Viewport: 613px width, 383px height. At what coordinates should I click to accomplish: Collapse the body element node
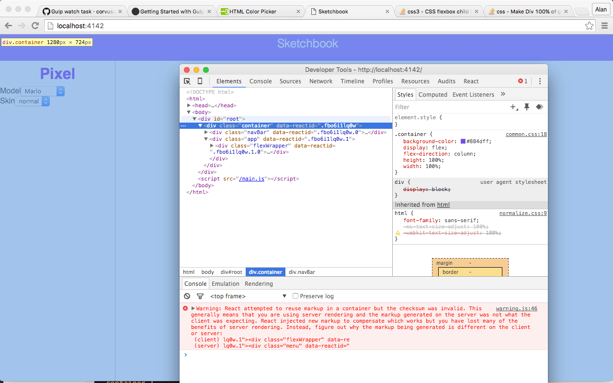click(189, 112)
